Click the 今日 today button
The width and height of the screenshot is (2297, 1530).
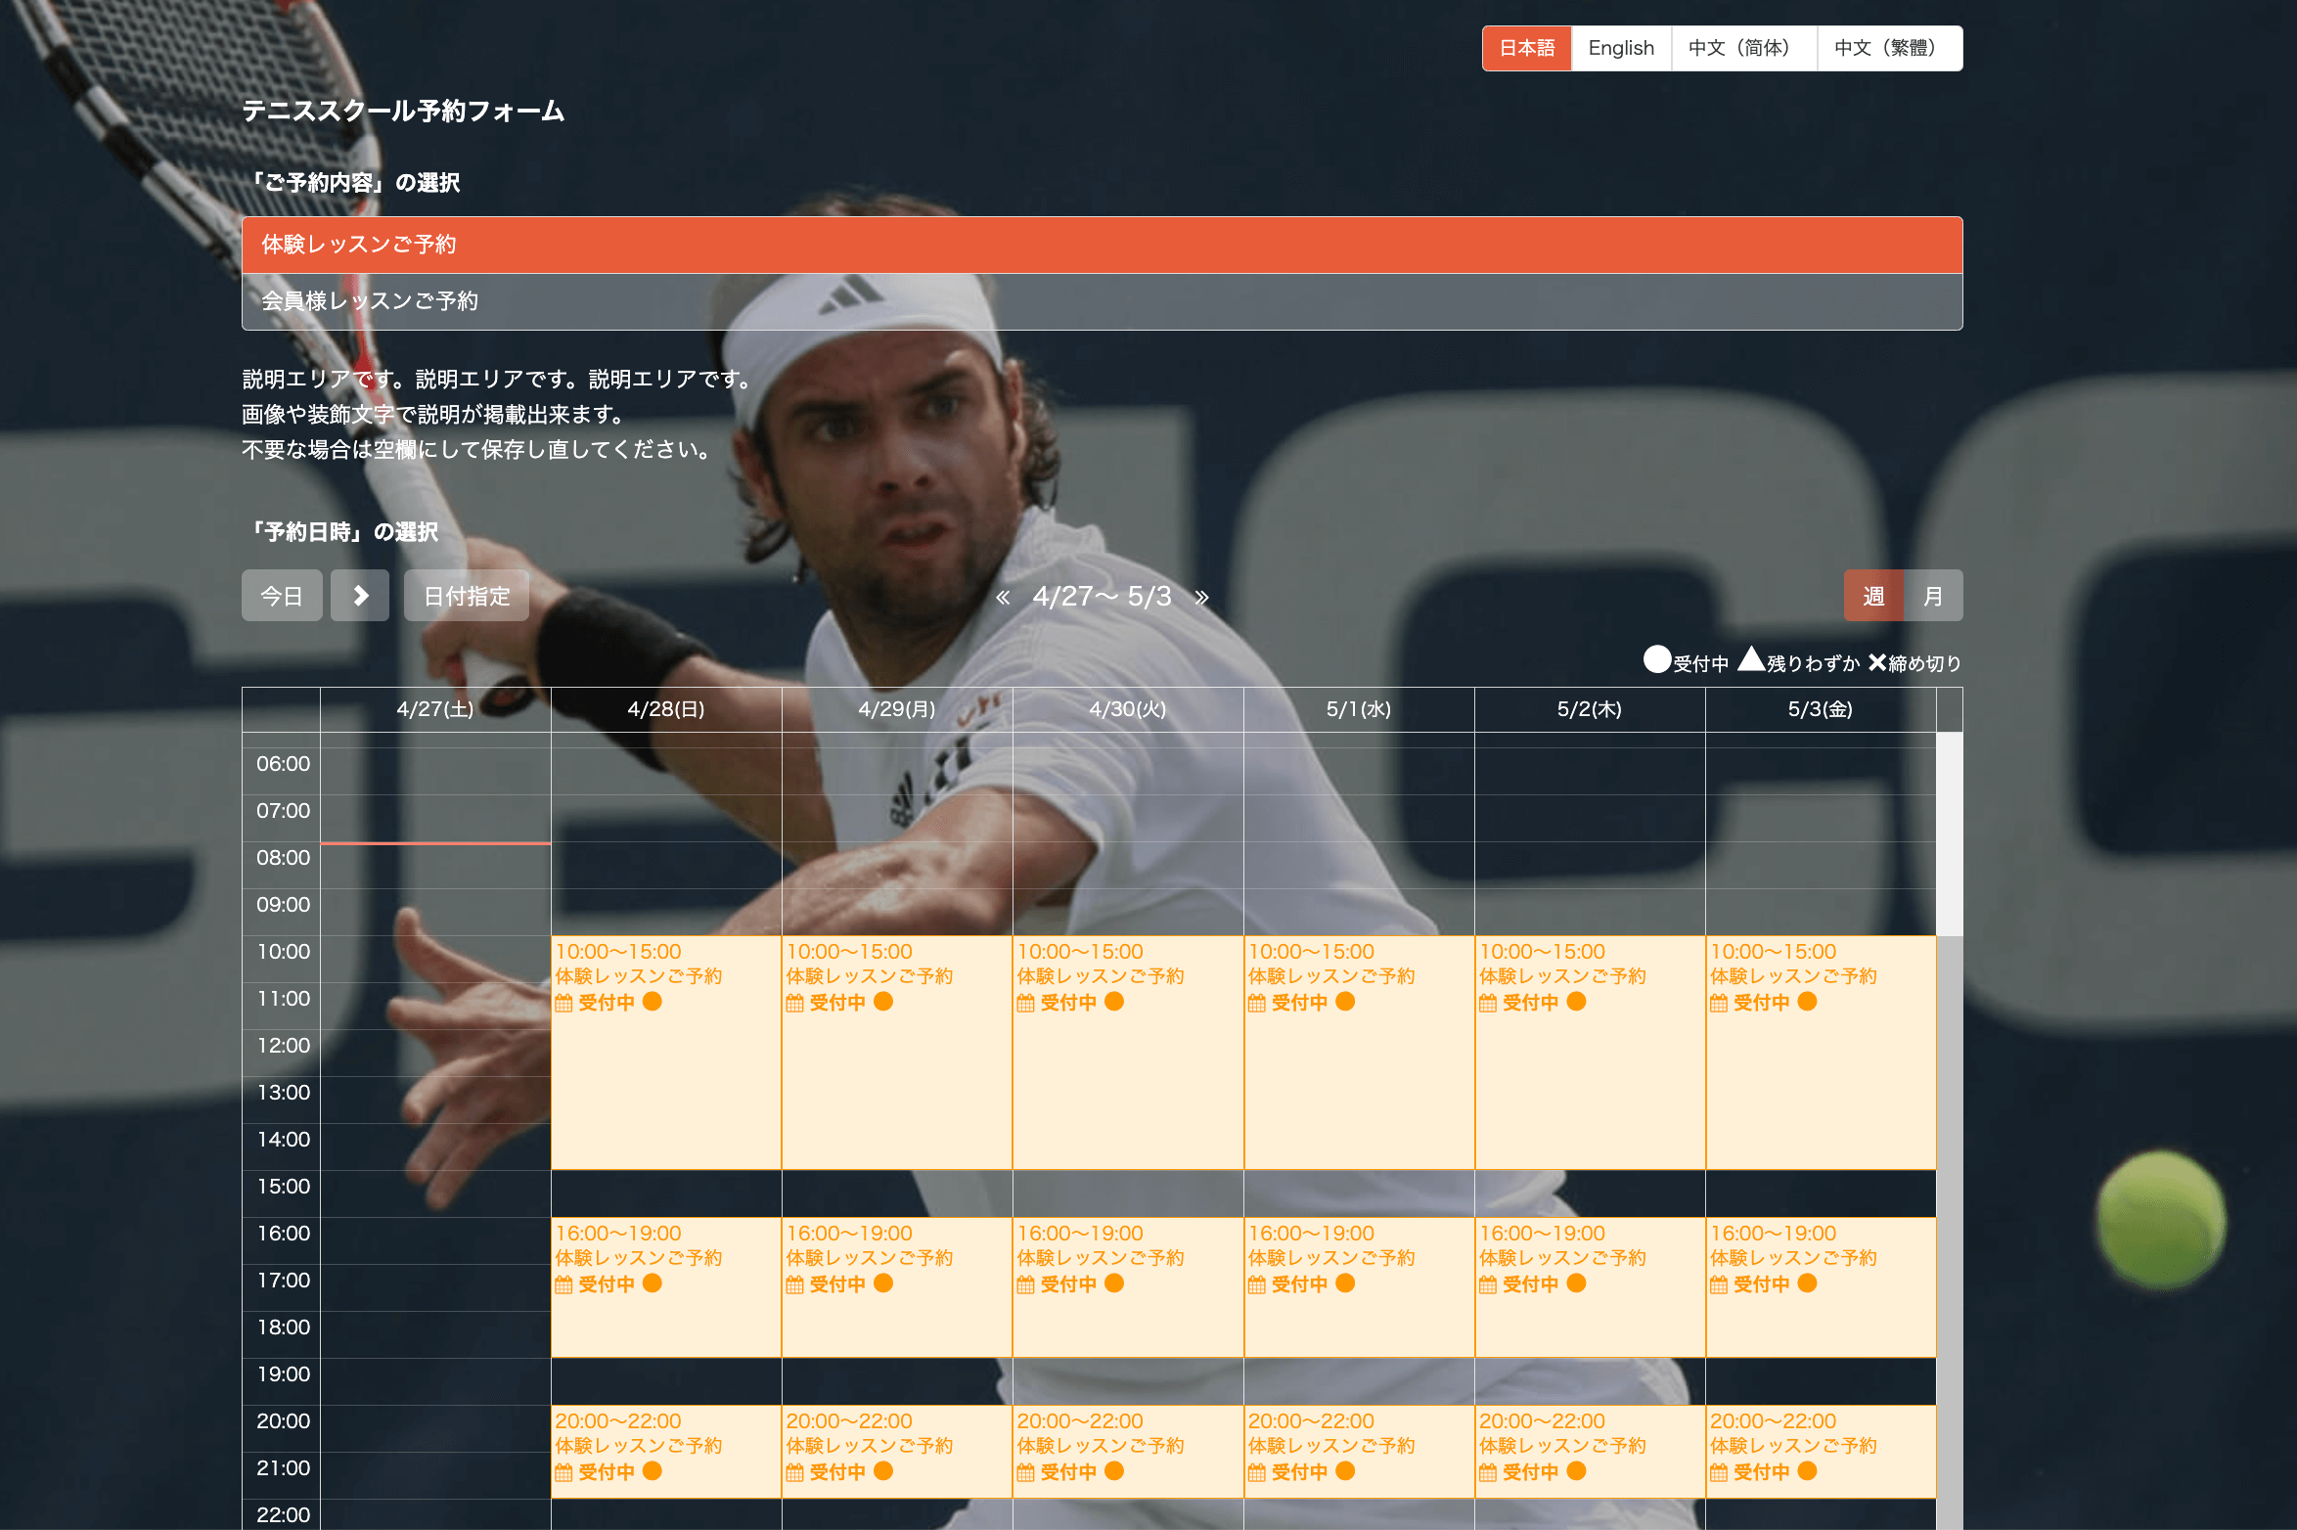(282, 596)
